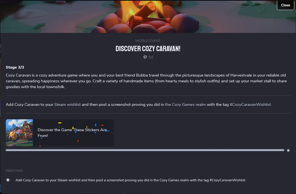Click the 'Discover Cozy Caravan!' heading

(148, 49)
